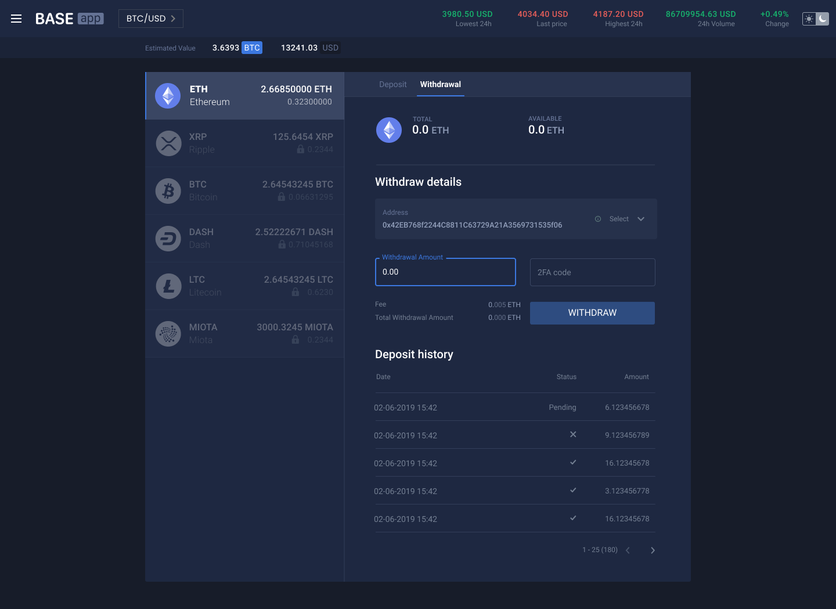836x609 pixels.
Task: Click the ETH icon above the TOTAL balance
Action: (389, 129)
